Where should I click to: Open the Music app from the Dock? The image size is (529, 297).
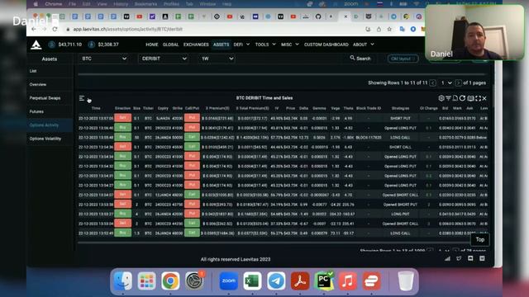(347, 280)
